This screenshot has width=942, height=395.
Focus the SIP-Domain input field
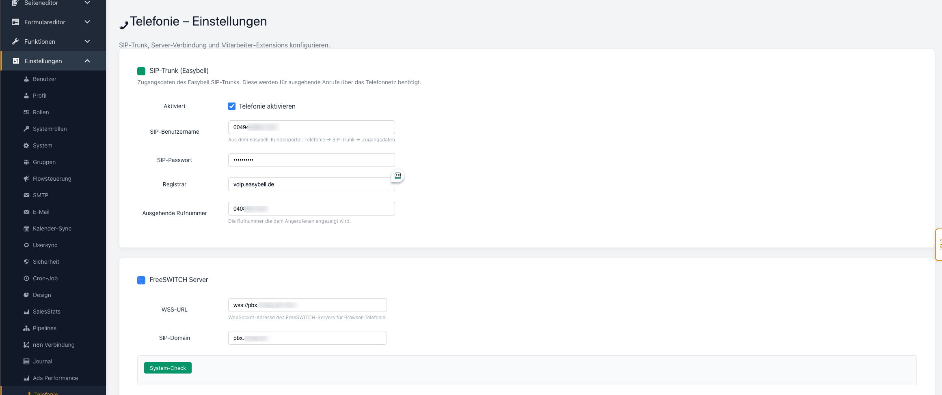pos(307,338)
